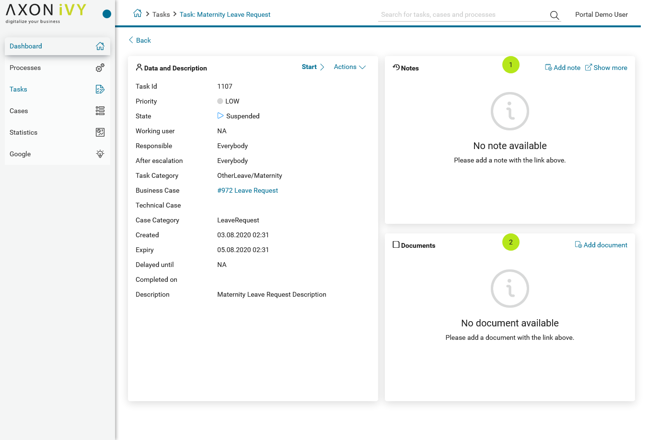648x440 pixels.
Task: Open Dashboard in the sidebar menu
Action: [x=58, y=46]
